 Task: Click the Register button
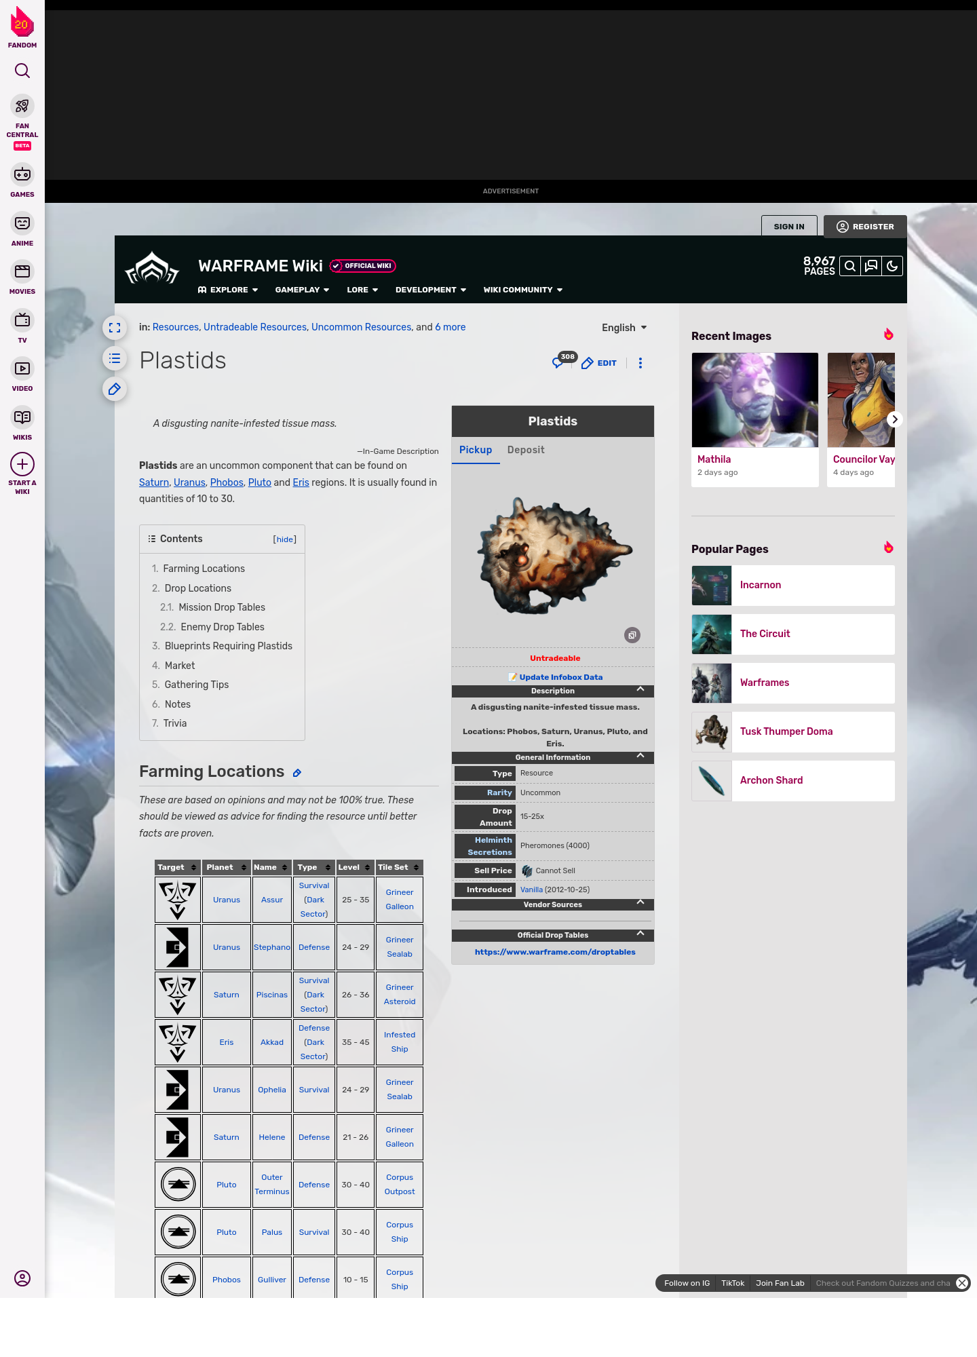[865, 227]
